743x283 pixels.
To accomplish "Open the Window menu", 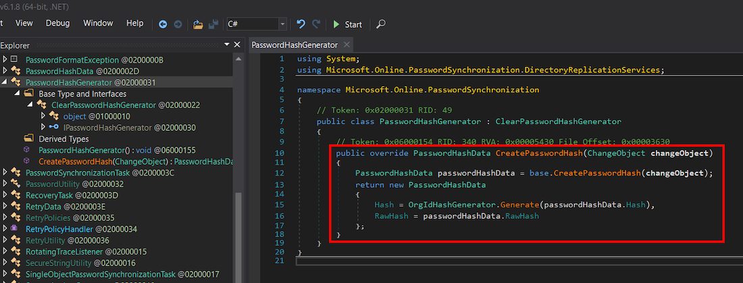I will click(98, 23).
